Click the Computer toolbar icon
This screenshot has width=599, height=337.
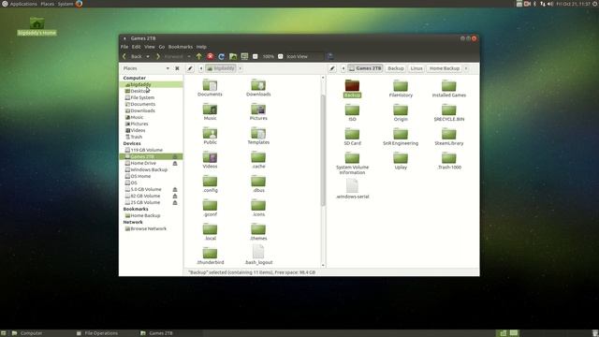pyautogui.click(x=244, y=56)
